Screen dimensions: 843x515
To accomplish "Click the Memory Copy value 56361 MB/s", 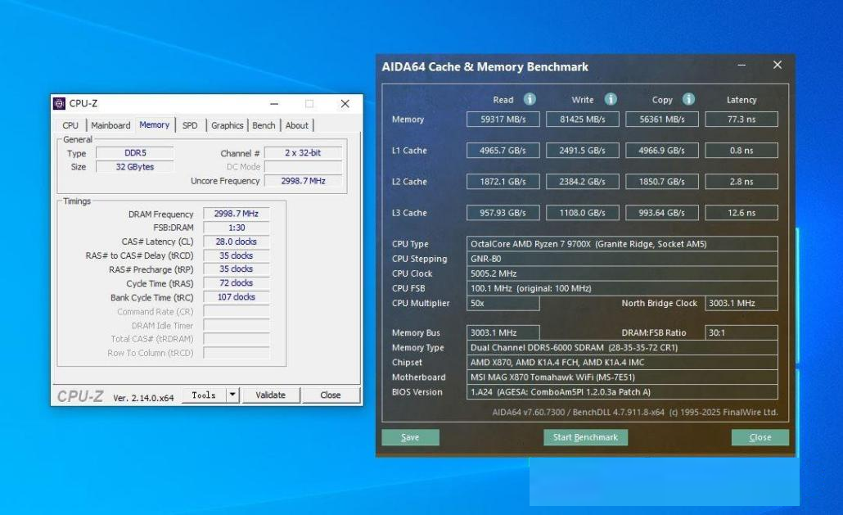I will tap(662, 120).
